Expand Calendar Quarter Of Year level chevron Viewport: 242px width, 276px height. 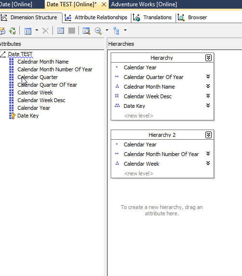click(208, 77)
